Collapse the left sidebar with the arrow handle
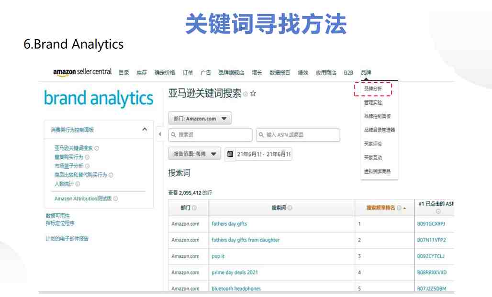This screenshot has height=297, width=492. click(160, 134)
